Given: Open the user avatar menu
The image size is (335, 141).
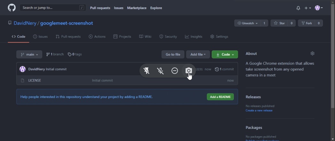Looking at the screenshot, I should [x=319, y=8].
